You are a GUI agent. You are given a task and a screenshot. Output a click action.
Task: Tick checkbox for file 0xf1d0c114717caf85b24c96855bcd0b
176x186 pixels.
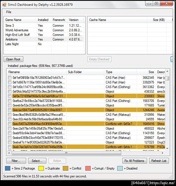point(10,87)
